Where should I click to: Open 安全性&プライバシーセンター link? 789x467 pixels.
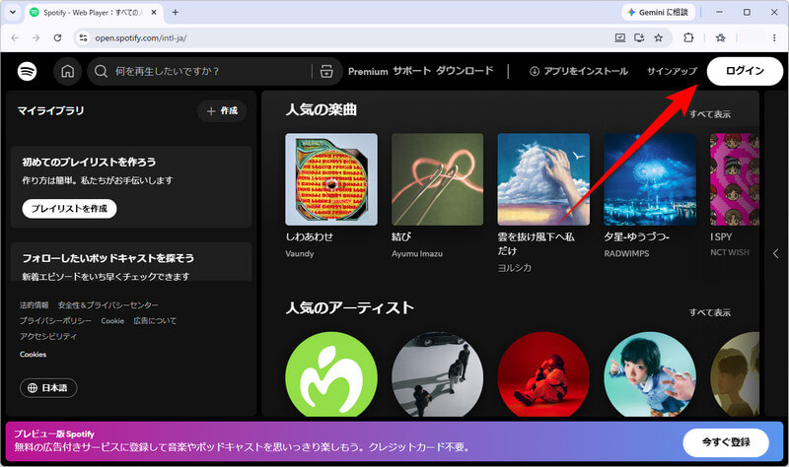(108, 304)
